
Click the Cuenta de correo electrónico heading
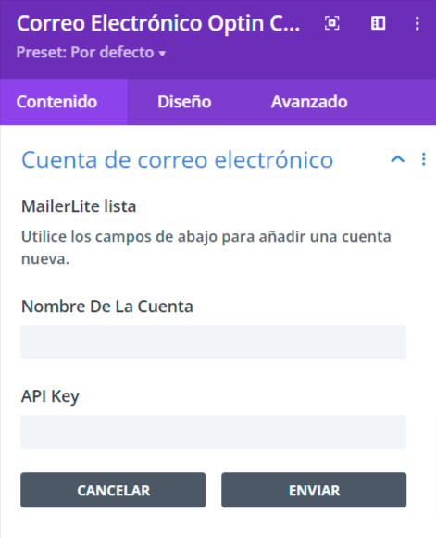[178, 160]
